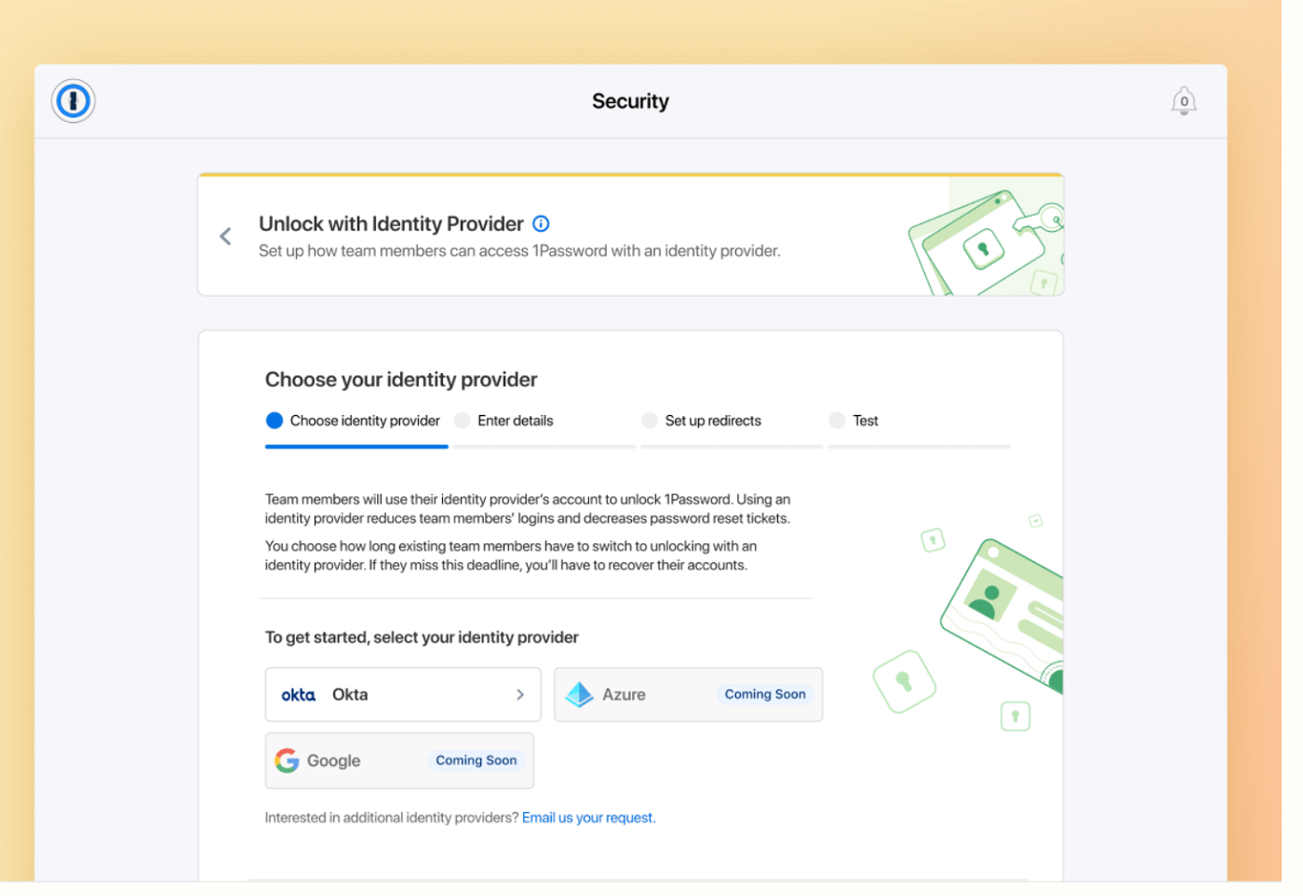The height and width of the screenshot is (896, 1303).
Task: Select the Enter details step circle
Action: pyautogui.click(x=462, y=421)
